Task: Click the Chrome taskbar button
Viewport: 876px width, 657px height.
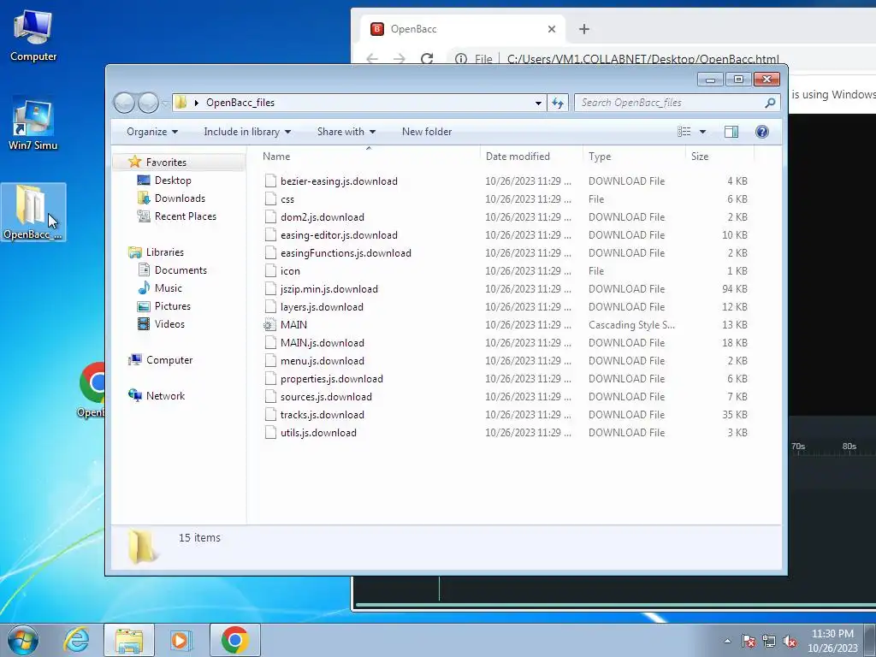Action: click(234, 640)
